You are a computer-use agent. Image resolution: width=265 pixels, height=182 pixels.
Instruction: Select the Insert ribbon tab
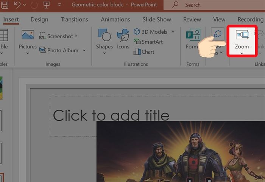click(x=11, y=20)
